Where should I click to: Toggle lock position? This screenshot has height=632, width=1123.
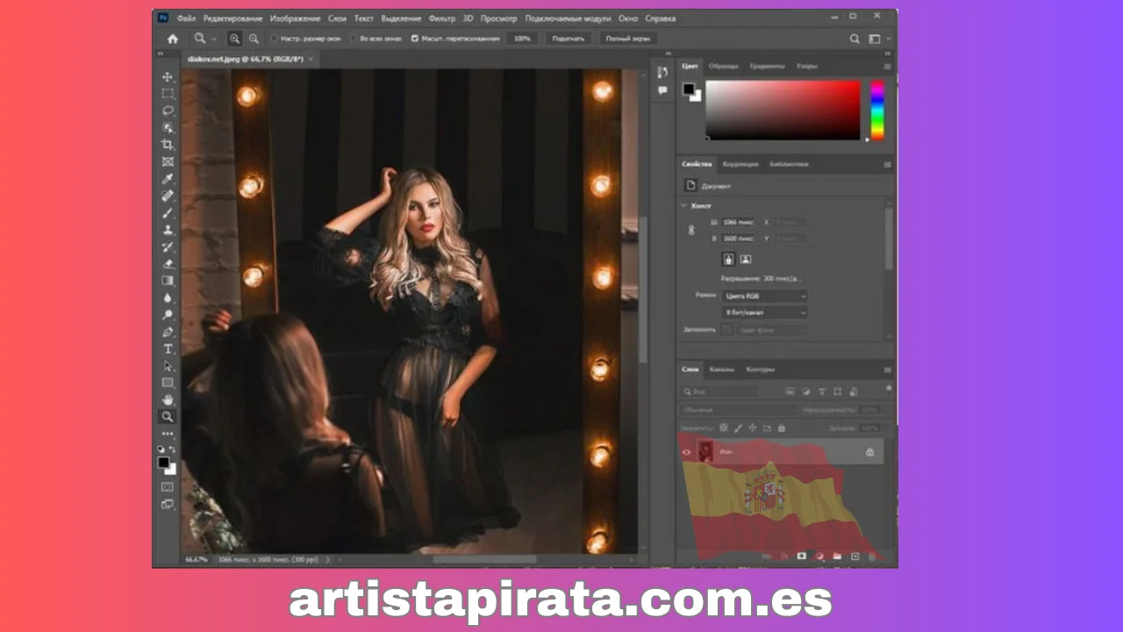click(753, 428)
